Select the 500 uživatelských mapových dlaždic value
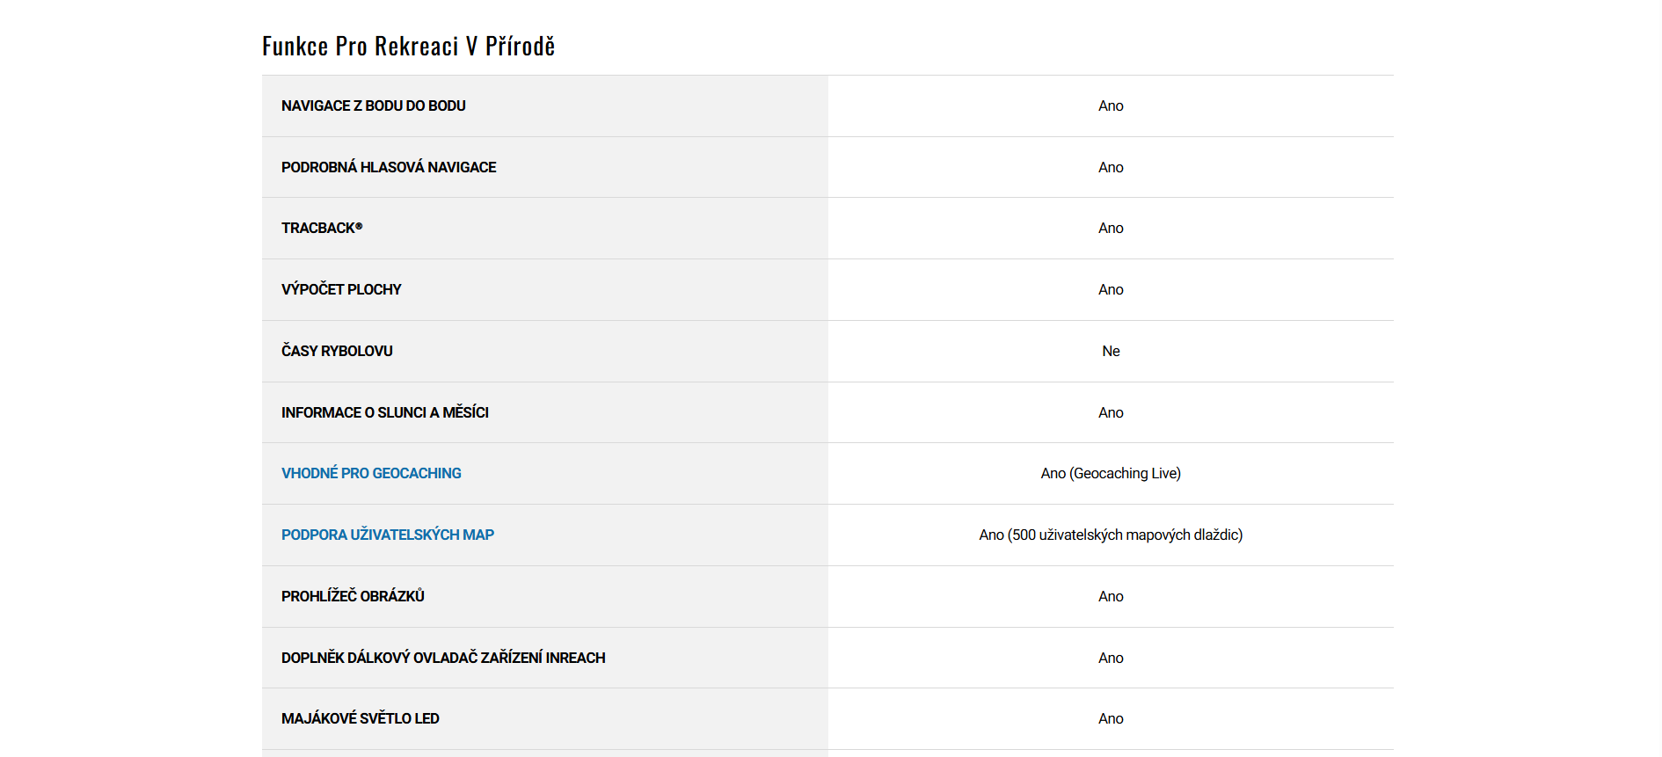 1111,535
